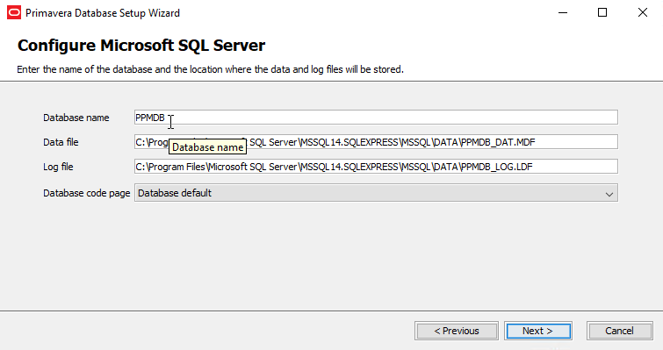Click the Configure Microsoft SQL Server heading
663x350 pixels.
141,46
